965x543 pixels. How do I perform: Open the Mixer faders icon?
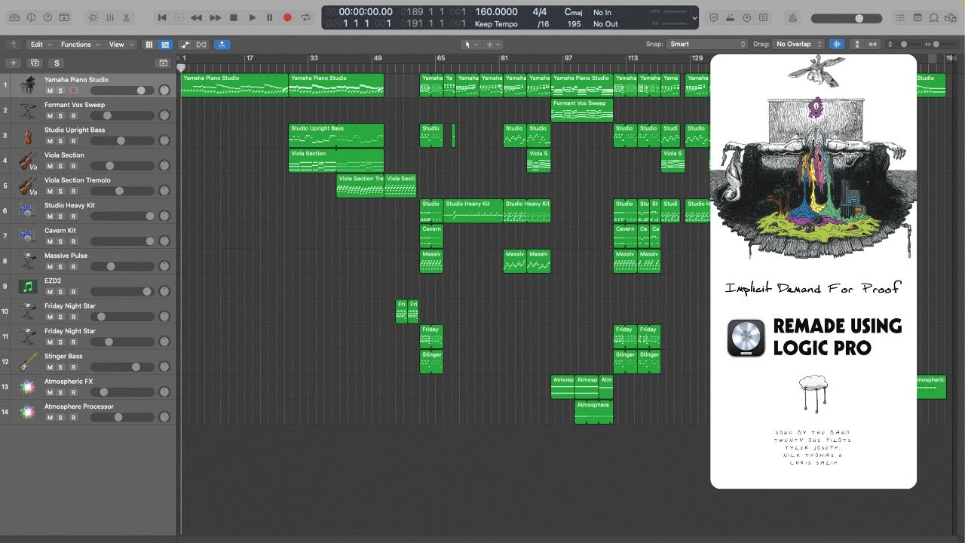(x=109, y=17)
